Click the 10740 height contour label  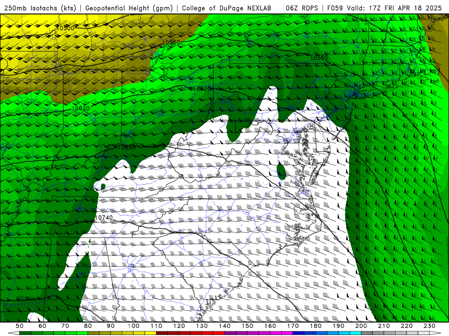103,217
